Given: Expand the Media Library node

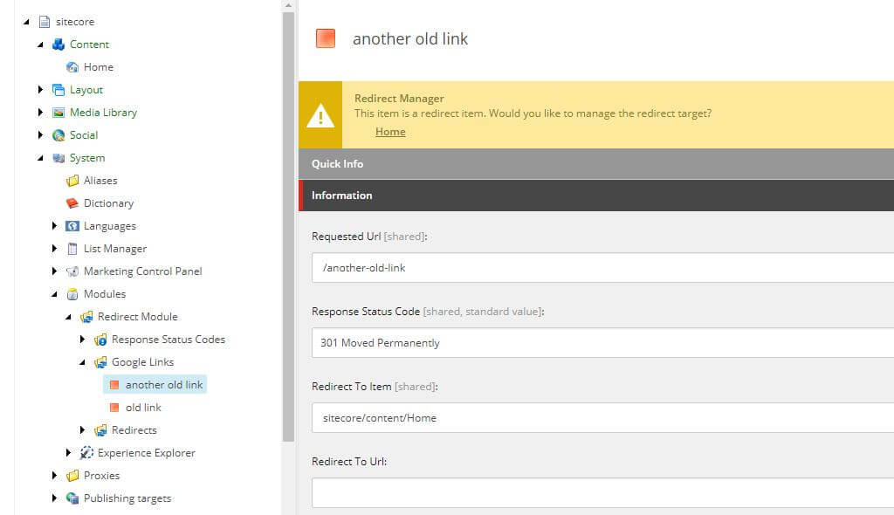Looking at the screenshot, I should pos(40,113).
